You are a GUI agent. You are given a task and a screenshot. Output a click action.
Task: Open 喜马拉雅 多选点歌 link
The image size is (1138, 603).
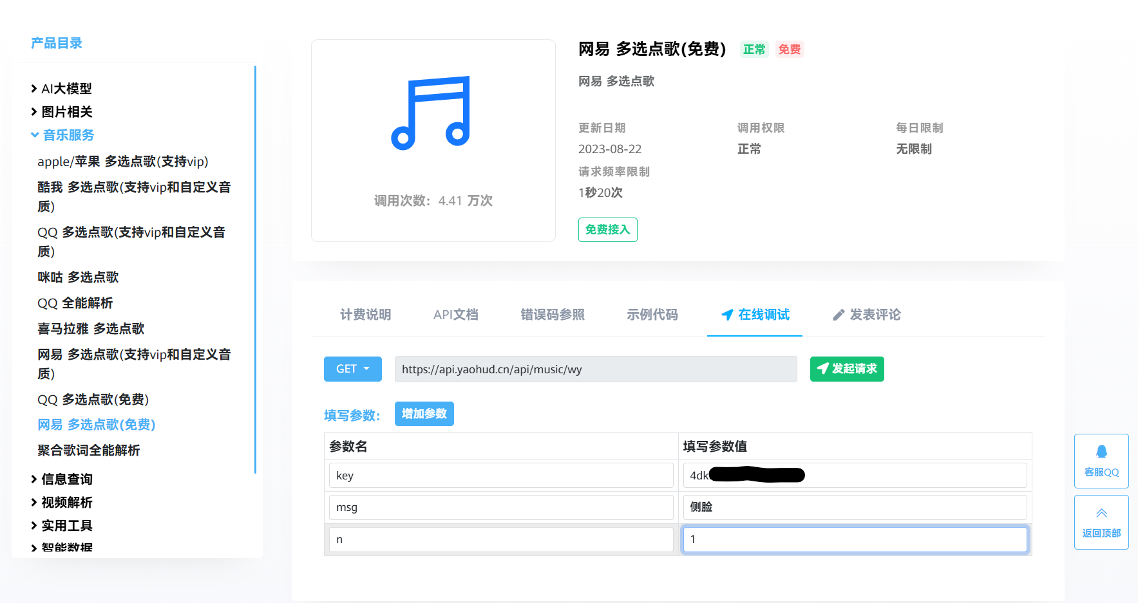[x=91, y=329]
